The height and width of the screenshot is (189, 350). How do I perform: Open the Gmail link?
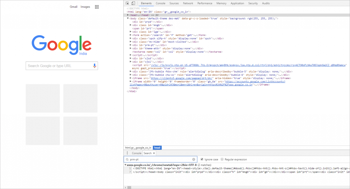pos(73,7)
